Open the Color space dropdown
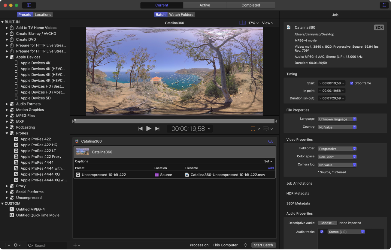Image resolution: width=391 pixels, height=250 pixels. (337, 157)
